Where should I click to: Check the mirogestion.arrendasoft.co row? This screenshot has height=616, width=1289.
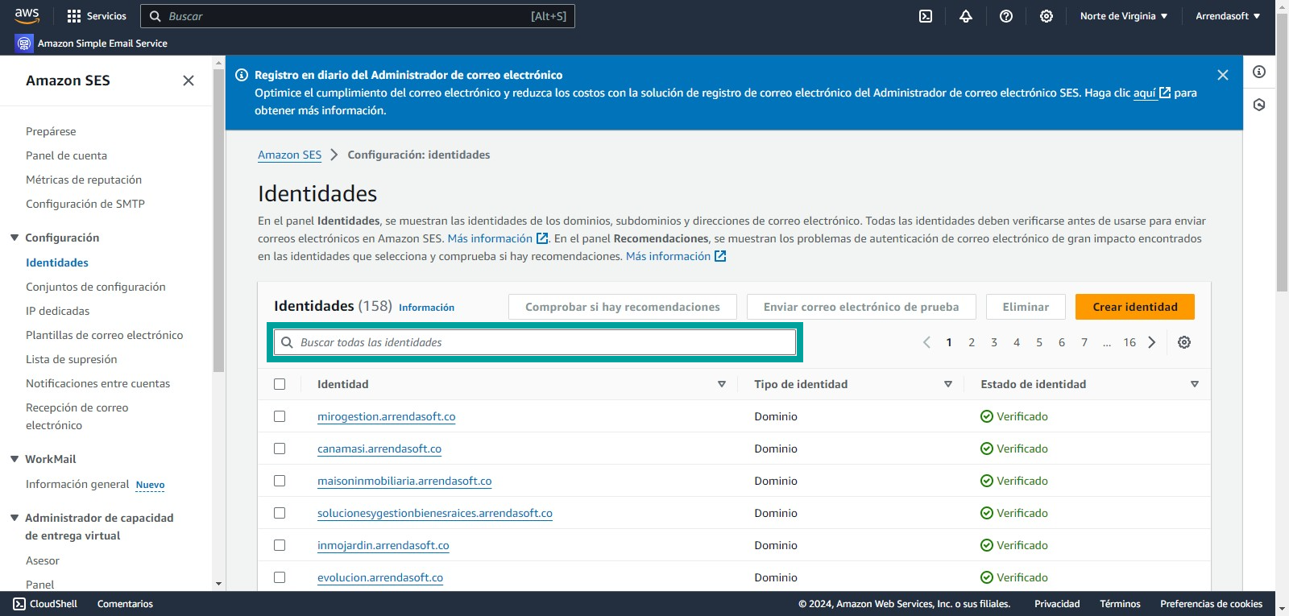pyautogui.click(x=280, y=416)
